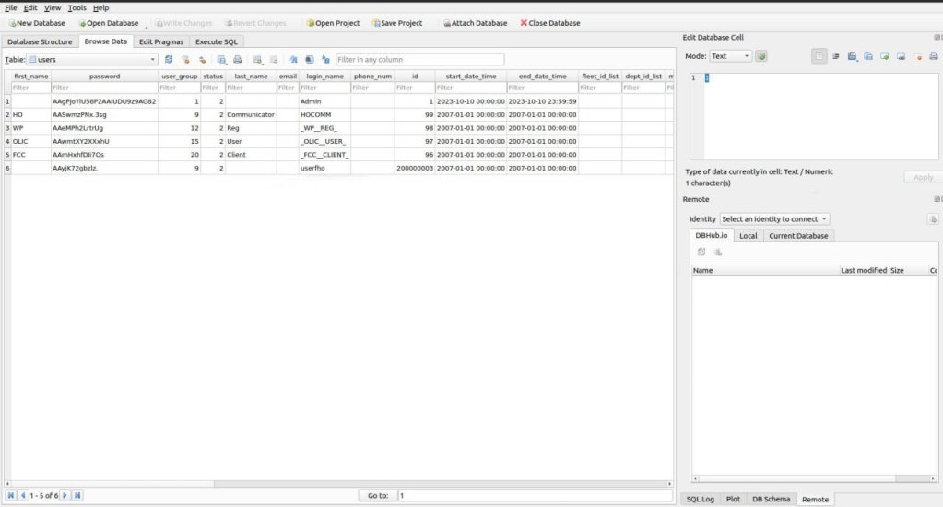The image size is (943, 507).
Task: Switch to the DB Schema bottom tab
Action: tap(770, 499)
